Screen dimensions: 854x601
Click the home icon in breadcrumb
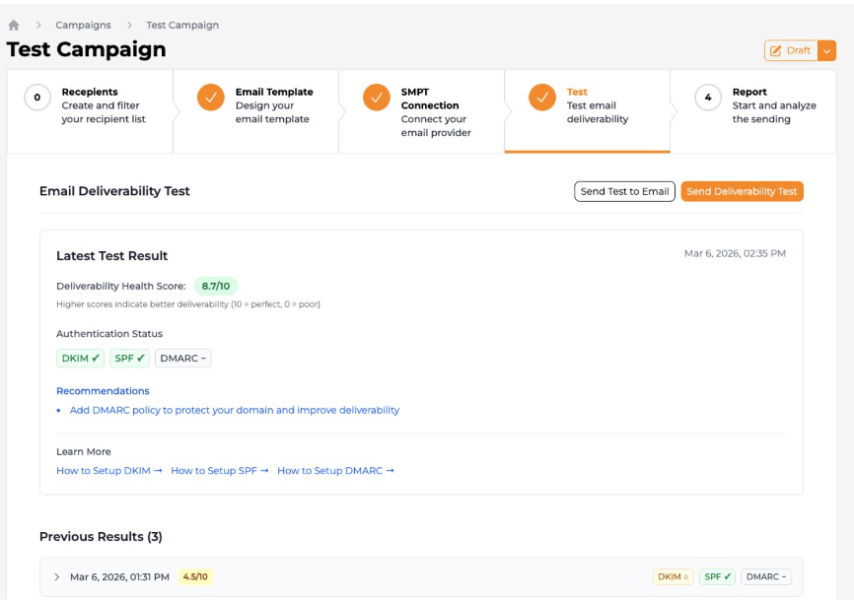(x=14, y=26)
